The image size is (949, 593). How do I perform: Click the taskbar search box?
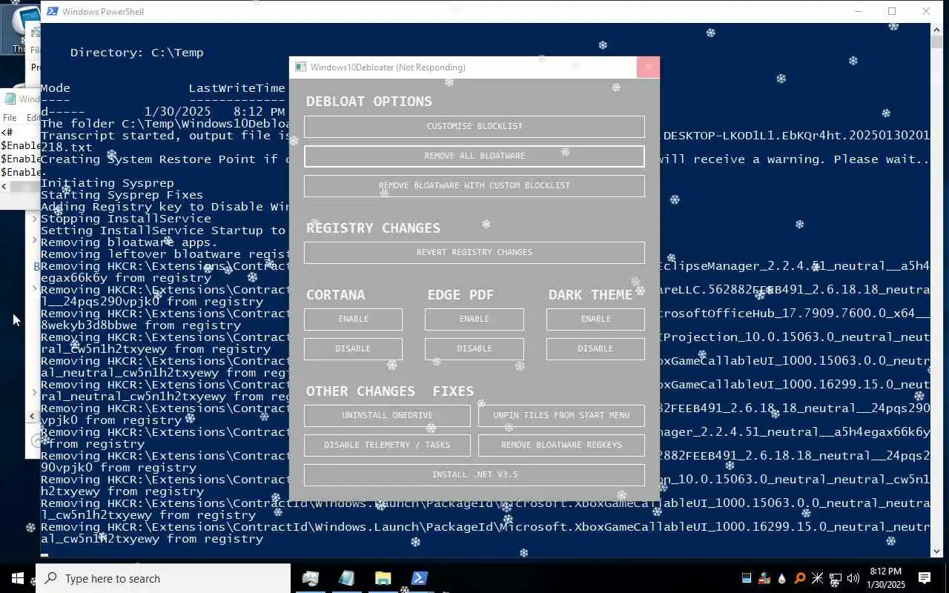(163, 578)
